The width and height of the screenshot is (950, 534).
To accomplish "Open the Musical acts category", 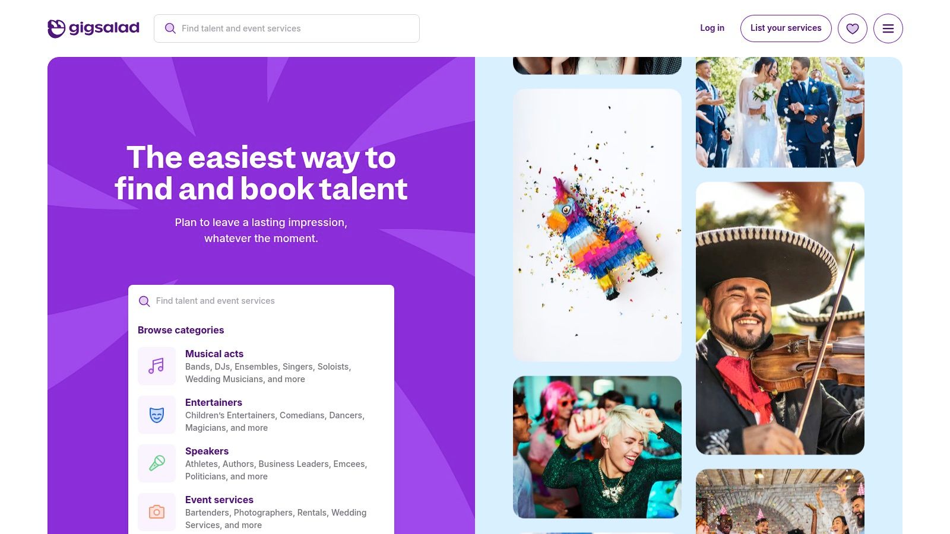I will [214, 354].
